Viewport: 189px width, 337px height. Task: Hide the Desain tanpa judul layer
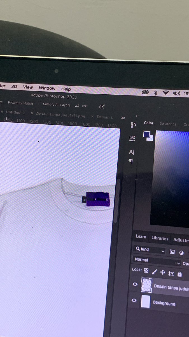[135, 284]
